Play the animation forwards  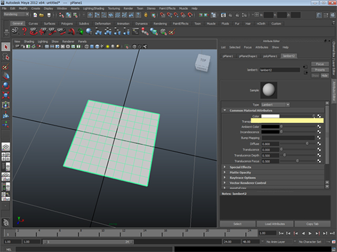click(310, 233)
